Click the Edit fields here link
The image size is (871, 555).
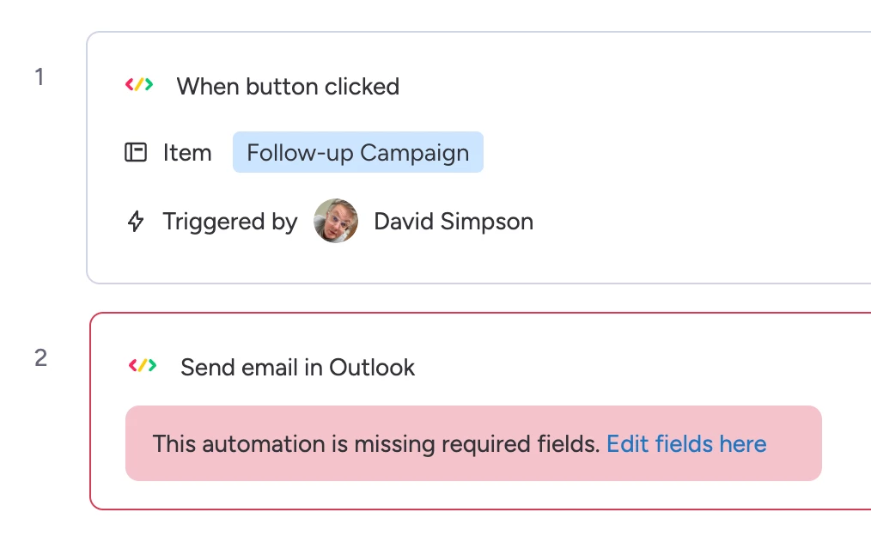pos(686,444)
